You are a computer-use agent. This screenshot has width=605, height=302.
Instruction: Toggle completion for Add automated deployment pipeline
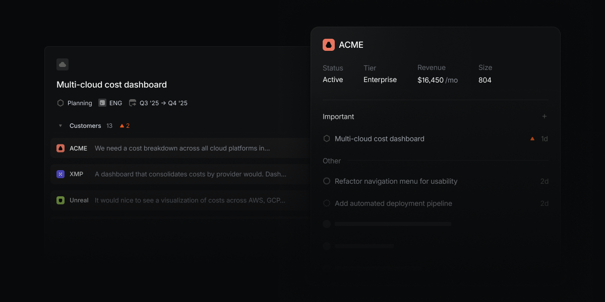(326, 203)
